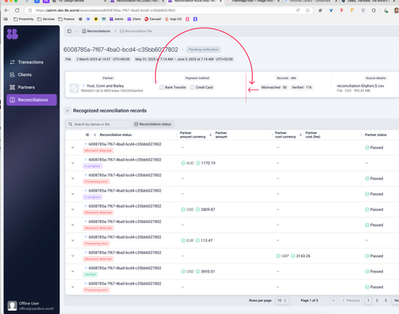This screenshot has width=399, height=314.
Task: Click the Pending verification status badge
Action: (203, 50)
